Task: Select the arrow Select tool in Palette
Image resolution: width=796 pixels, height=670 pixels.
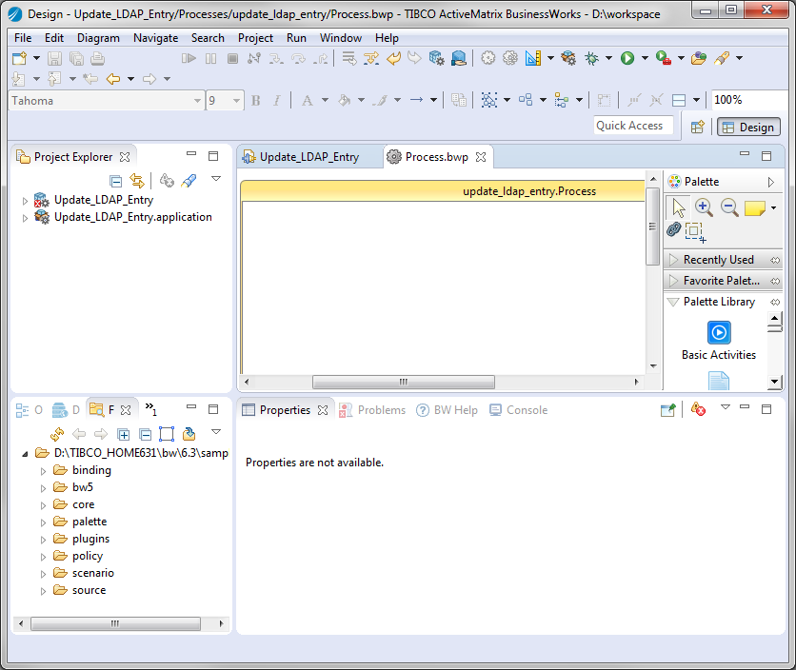Action: point(678,207)
